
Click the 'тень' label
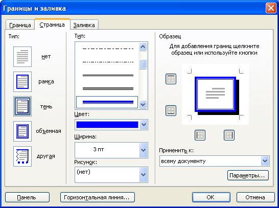(46, 106)
